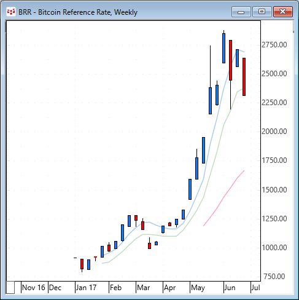
Task: Click the 1750.00 price label
Action: [274, 160]
